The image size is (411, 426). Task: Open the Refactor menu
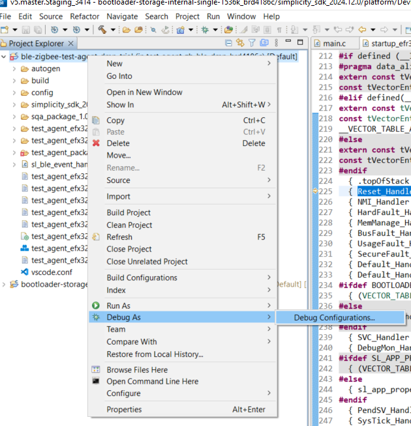point(85,16)
